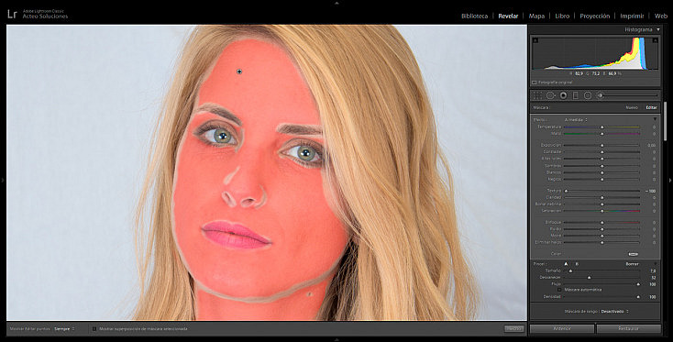Click the Densidad slider handle
This screenshot has height=342, width=673.
[x=638, y=297]
